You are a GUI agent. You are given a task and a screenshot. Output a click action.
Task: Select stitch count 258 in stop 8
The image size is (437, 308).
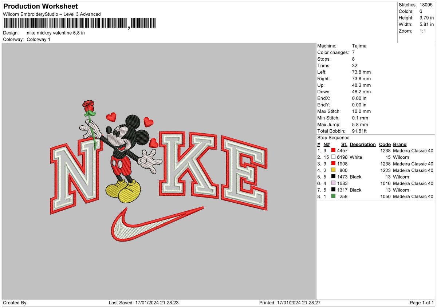[x=343, y=196]
